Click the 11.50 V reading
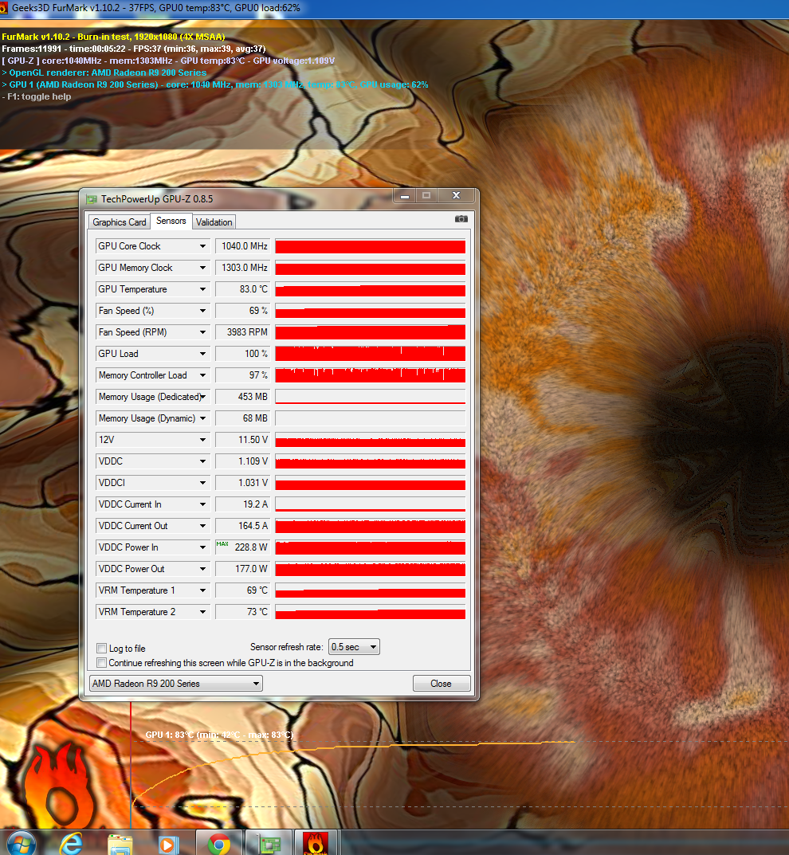Screen dimensions: 789x855 [242, 440]
